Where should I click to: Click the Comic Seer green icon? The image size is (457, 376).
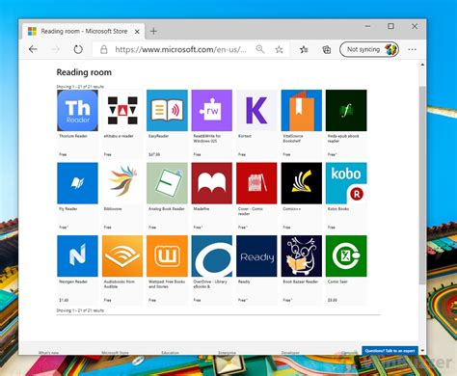tap(346, 255)
